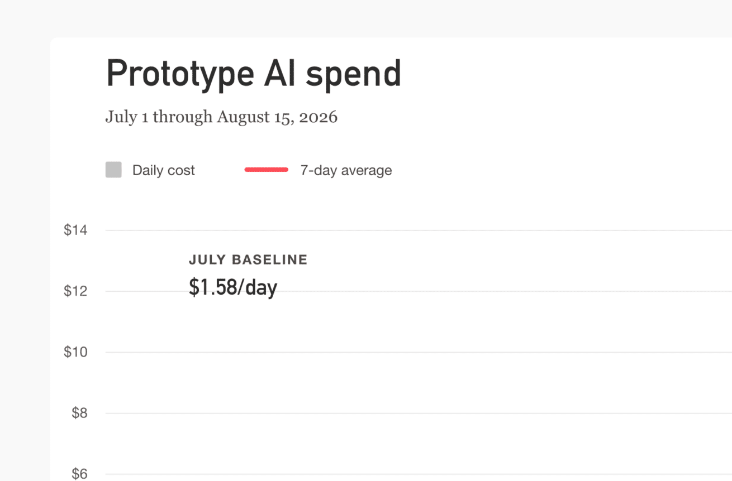The image size is (732, 481).
Task: Toggle the Daily cost legend label
Action: pyautogui.click(x=164, y=170)
